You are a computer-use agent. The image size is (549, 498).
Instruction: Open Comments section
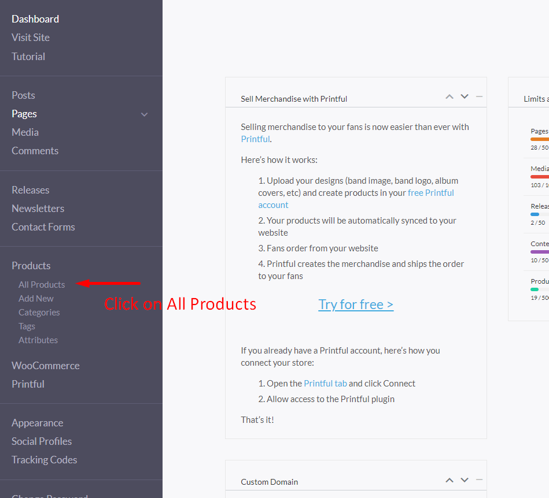click(x=35, y=151)
